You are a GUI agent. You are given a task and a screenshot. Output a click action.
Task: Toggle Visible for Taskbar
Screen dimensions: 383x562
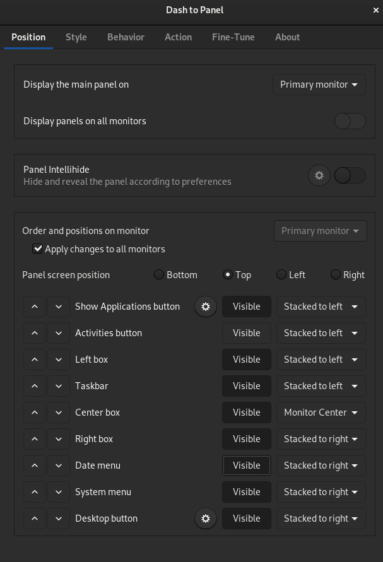[x=247, y=386]
